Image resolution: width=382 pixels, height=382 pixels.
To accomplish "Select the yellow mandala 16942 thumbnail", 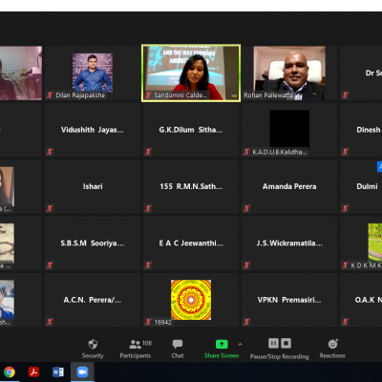I will [191, 300].
